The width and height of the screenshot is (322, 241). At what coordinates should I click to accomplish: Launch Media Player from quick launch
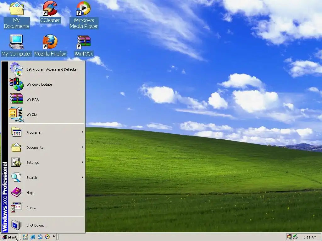(x=47, y=237)
